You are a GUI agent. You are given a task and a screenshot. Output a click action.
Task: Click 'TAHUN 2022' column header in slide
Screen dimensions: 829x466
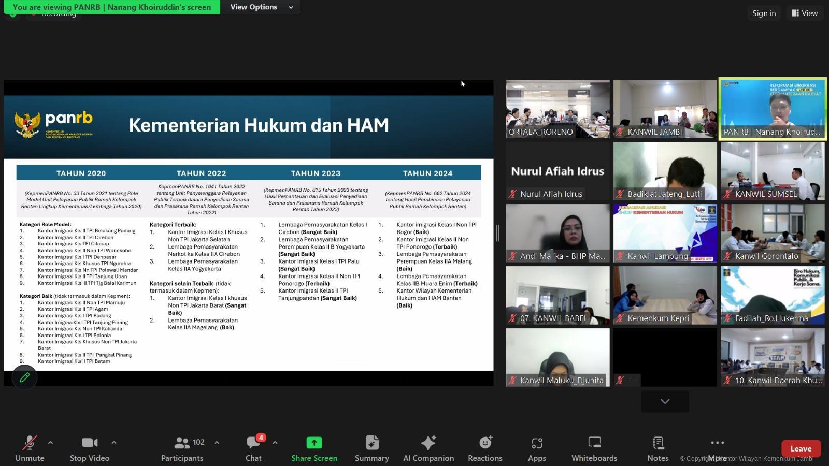point(201,173)
